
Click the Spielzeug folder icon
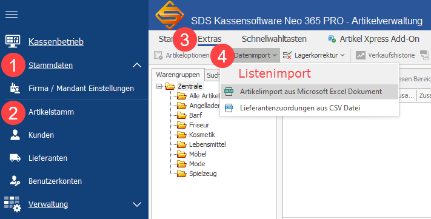tap(182, 174)
